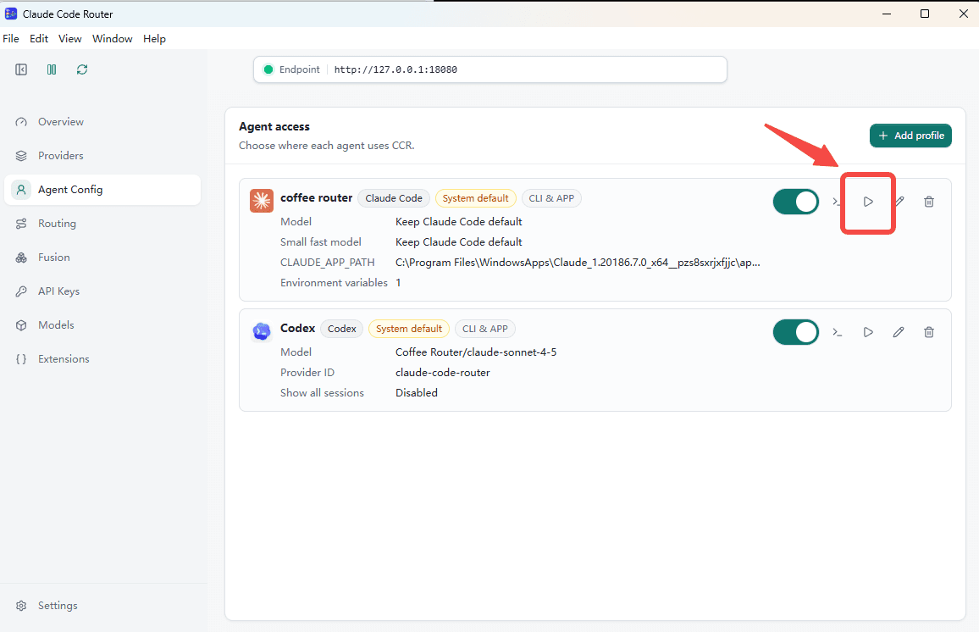Screen dimensions: 979x632
Task: Open the Providers section
Action: click(x=102, y=156)
